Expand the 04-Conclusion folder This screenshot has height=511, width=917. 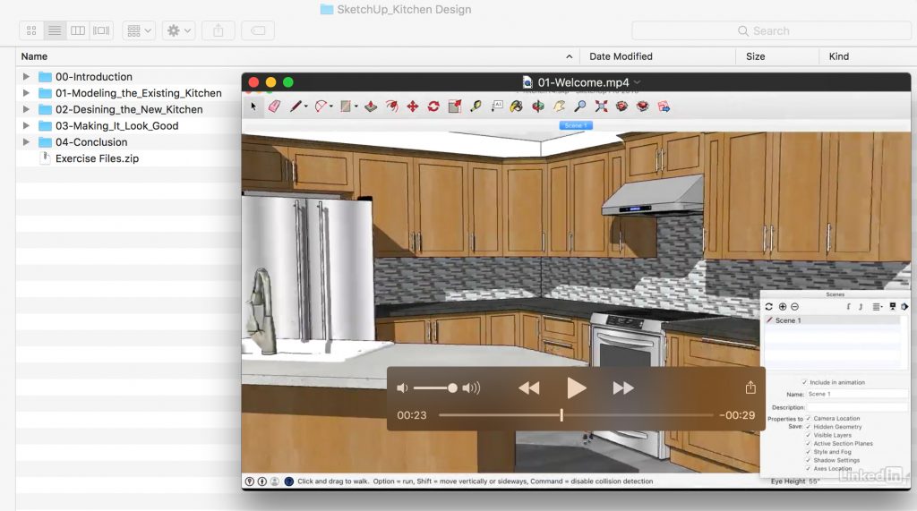coord(26,142)
